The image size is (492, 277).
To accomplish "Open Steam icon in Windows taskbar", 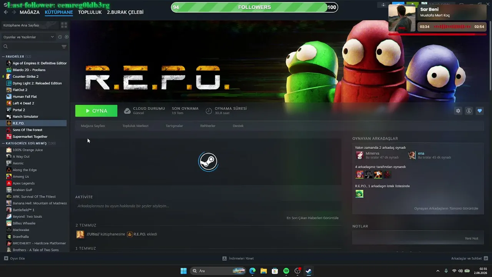I will 308,271.
